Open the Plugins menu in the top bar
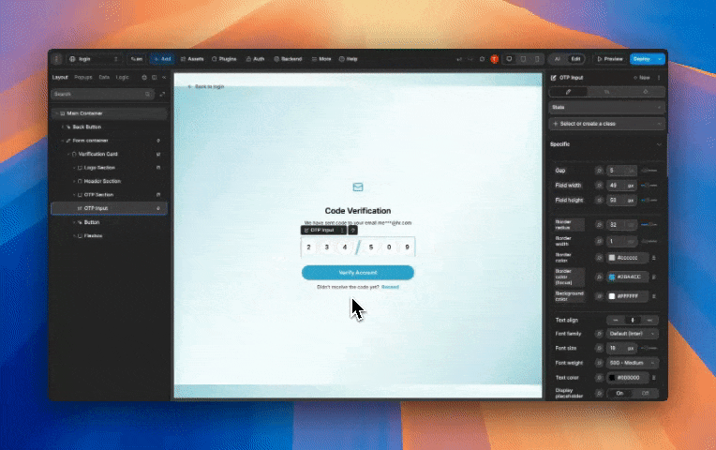Viewport: 716px width, 450px height. pyautogui.click(x=224, y=59)
